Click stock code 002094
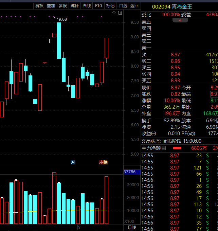This screenshot has height=231, width=218. click(161, 7)
